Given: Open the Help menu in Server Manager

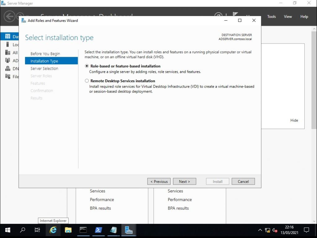Looking at the screenshot, I should pos(304,17).
